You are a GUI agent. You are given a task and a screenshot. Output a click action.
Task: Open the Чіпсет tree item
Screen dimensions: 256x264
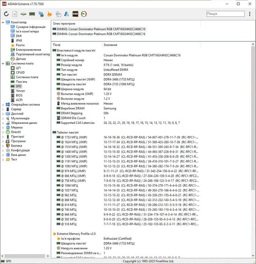coord(20,91)
